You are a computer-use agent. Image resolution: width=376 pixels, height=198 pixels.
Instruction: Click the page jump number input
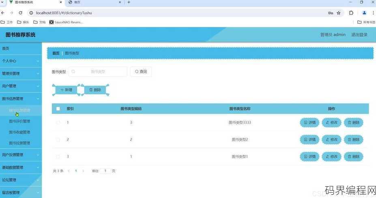tap(105, 171)
